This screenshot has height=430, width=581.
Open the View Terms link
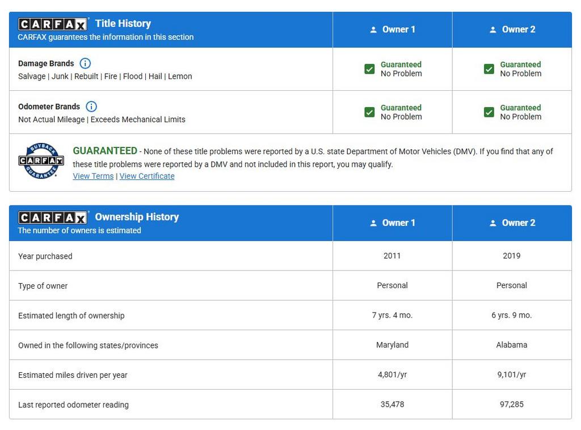(x=93, y=176)
